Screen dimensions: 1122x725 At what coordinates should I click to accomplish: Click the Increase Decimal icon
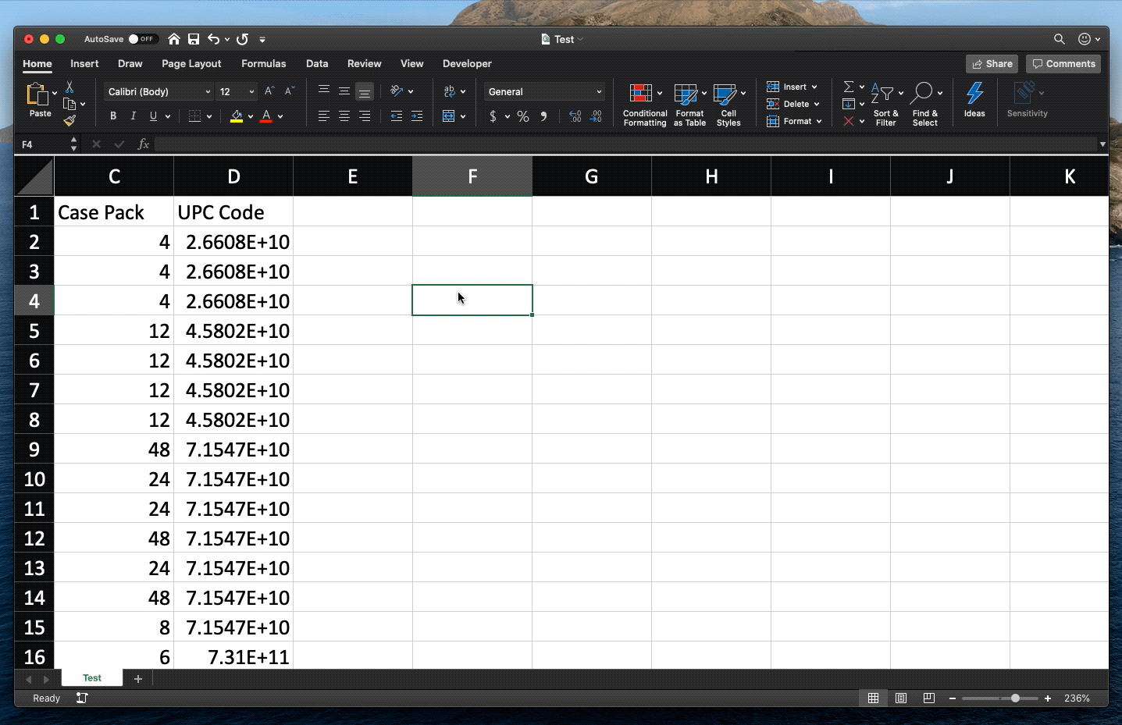(x=575, y=116)
